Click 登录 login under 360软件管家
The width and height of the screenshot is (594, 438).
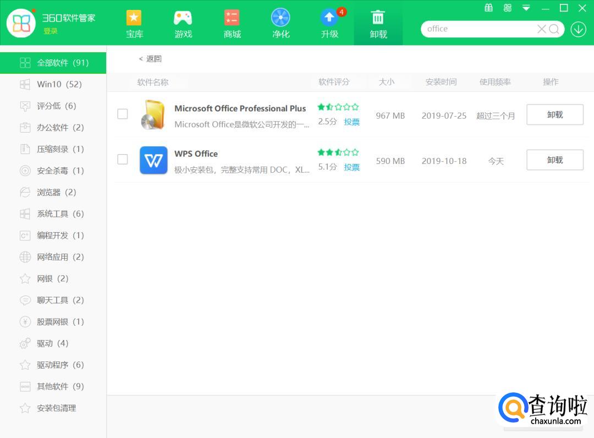[x=51, y=31]
